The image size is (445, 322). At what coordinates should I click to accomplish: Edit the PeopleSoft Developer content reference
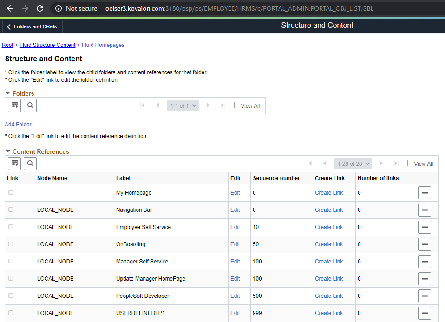235,296
